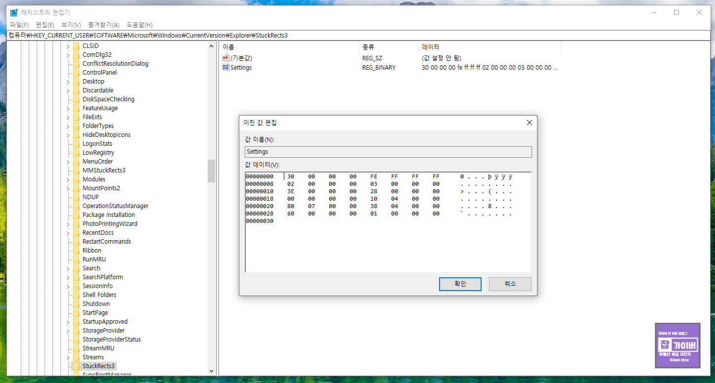This screenshot has height=383, width=715.
Task: Select the MountPoints2 tree item
Action: point(101,188)
